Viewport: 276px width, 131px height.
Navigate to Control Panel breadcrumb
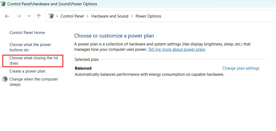point(72,16)
